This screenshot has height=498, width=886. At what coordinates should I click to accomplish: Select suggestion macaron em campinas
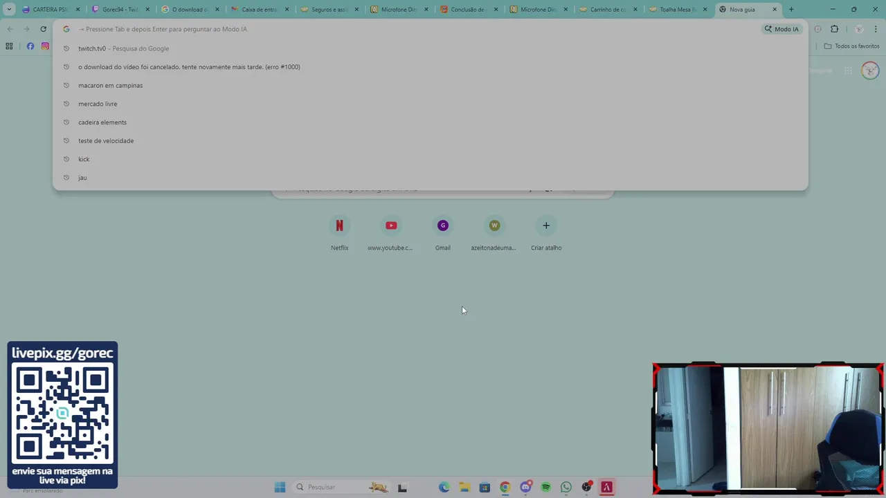[x=430, y=85]
